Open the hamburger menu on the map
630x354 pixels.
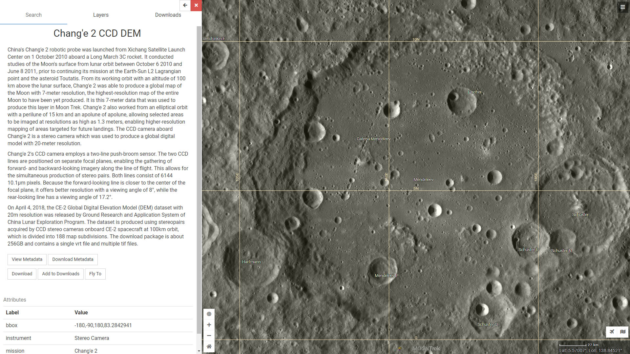(x=622, y=7)
